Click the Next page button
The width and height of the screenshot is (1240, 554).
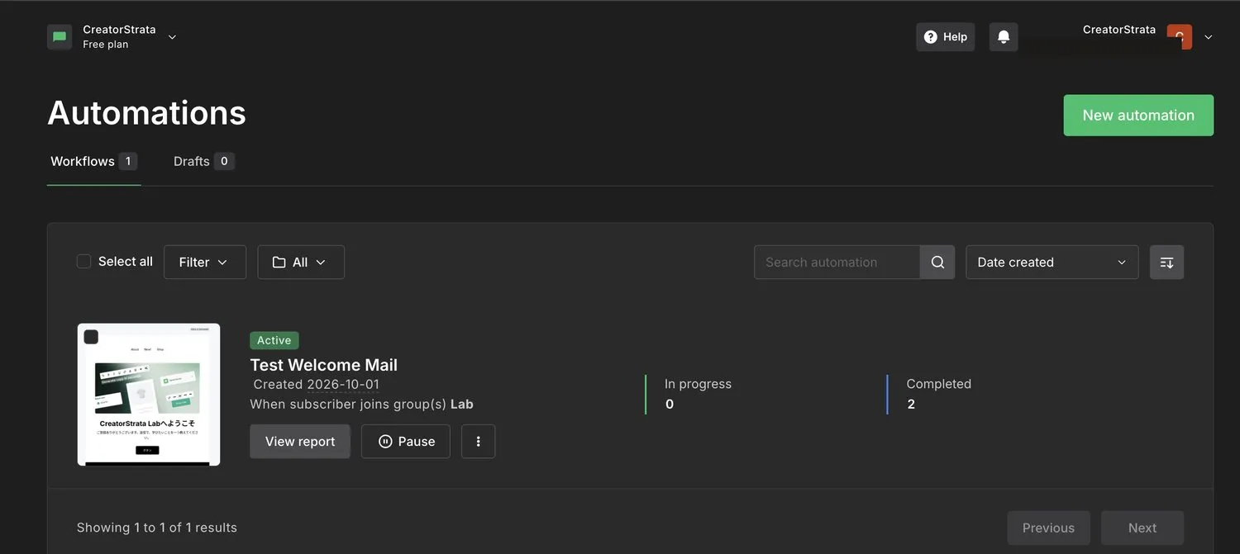click(x=1142, y=528)
